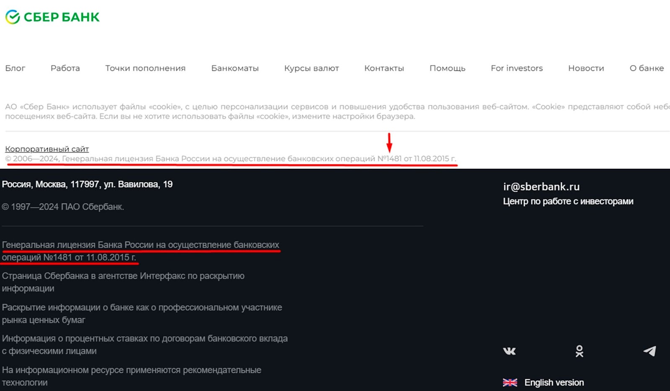Click the address Россия, Москва, 117997 text

87,184
